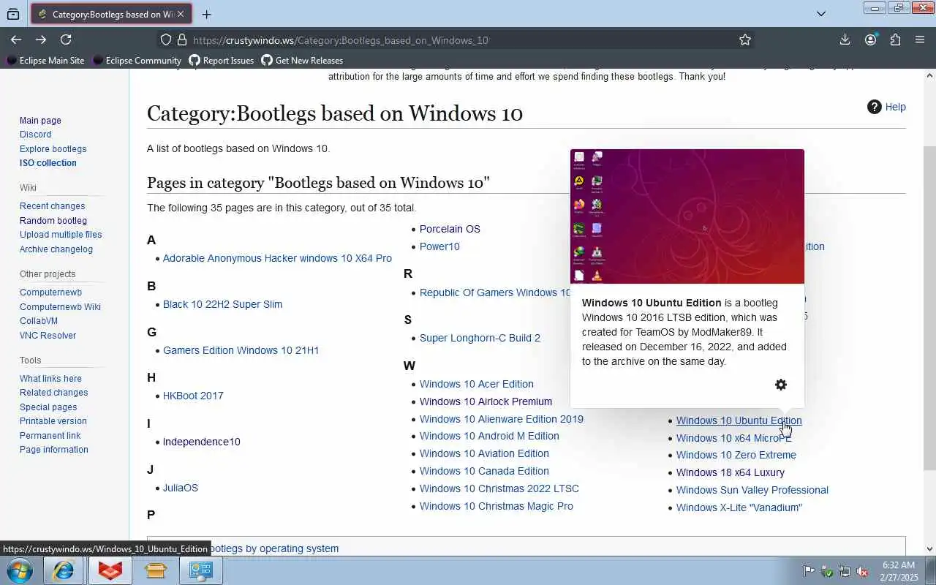Open Archive changelog link
936x585 pixels.
pyautogui.click(x=56, y=249)
